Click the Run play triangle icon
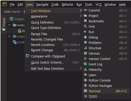Image resolution: width=131 pixels, height=101 pixels. coord(85,32)
